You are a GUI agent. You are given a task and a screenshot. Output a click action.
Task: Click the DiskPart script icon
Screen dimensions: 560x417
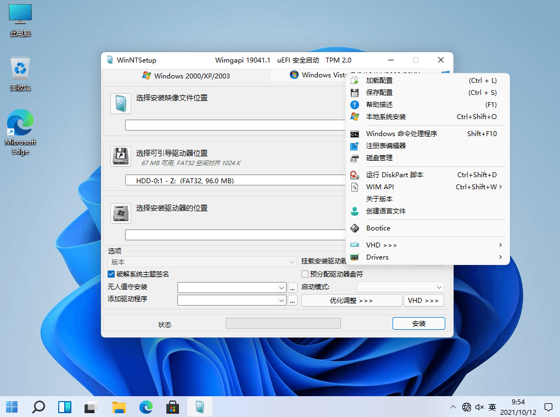coord(355,175)
